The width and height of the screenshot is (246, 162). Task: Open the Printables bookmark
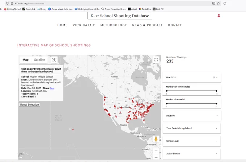(145, 9)
